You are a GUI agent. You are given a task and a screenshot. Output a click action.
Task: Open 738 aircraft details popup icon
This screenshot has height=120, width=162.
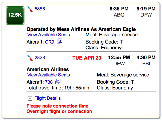tap(58, 81)
